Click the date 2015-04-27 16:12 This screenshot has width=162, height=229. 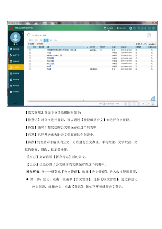click(126, 55)
